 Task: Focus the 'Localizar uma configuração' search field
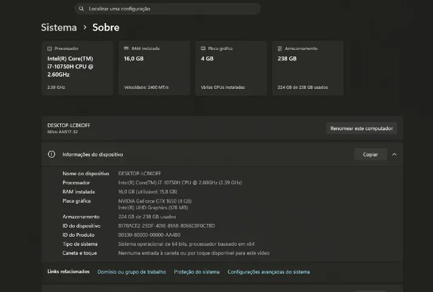click(x=167, y=9)
